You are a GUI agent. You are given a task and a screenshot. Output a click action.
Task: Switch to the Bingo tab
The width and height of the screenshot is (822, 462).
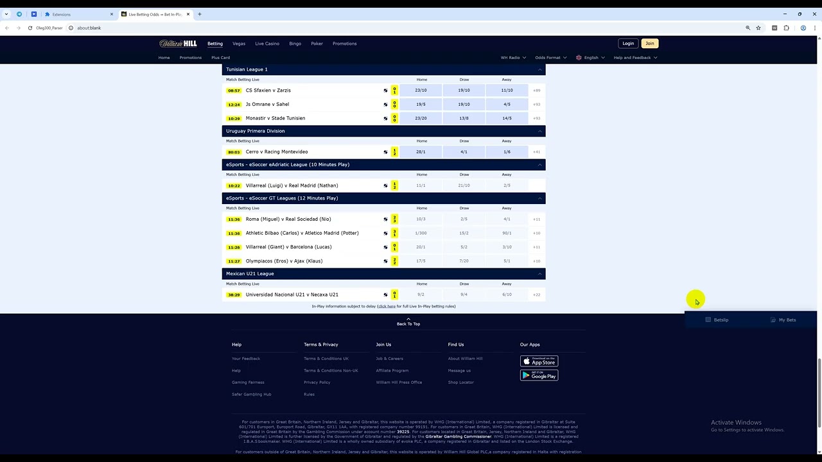click(295, 44)
